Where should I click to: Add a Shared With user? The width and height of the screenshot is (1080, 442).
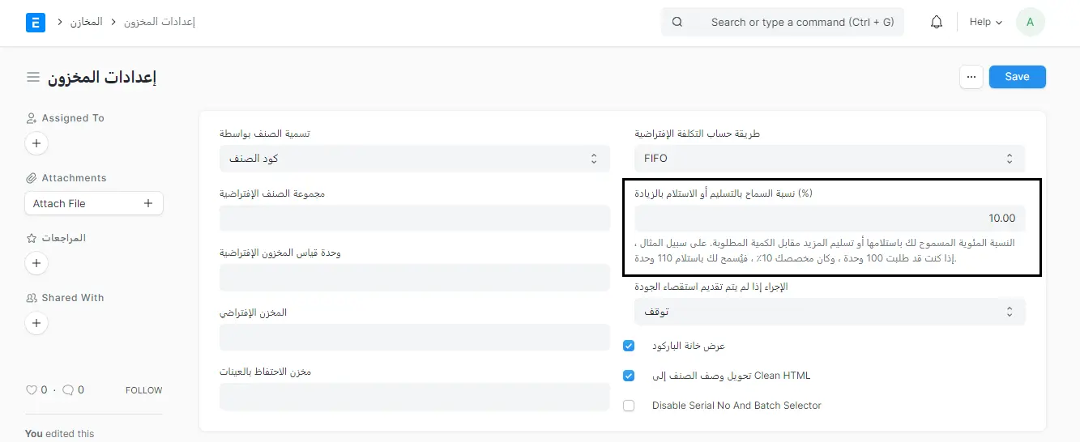36,323
